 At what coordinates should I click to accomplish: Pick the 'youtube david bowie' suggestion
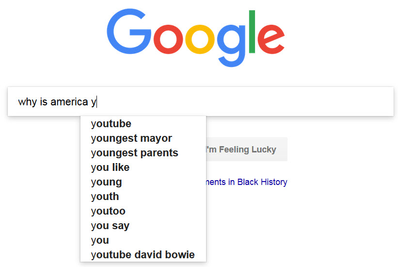point(143,254)
